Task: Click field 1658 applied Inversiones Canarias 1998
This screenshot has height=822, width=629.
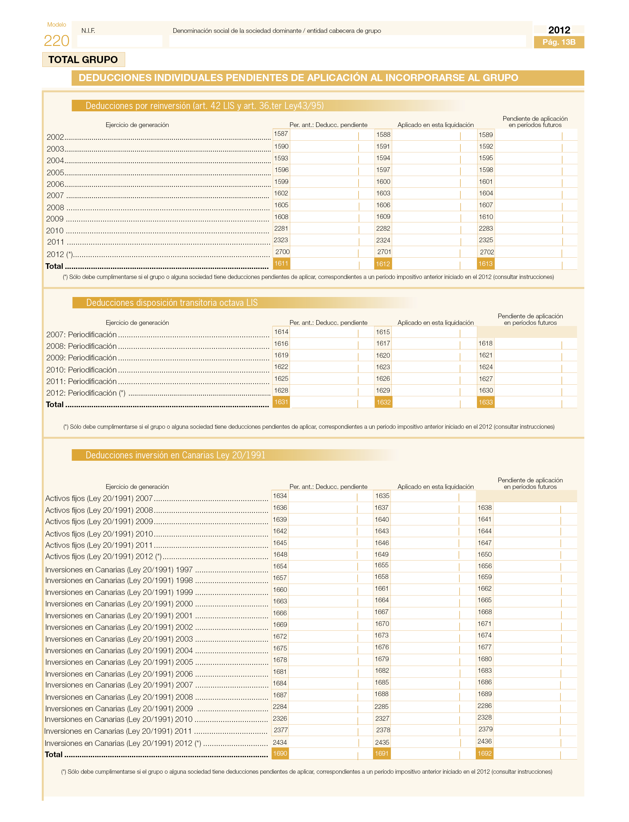Action: 433,578
